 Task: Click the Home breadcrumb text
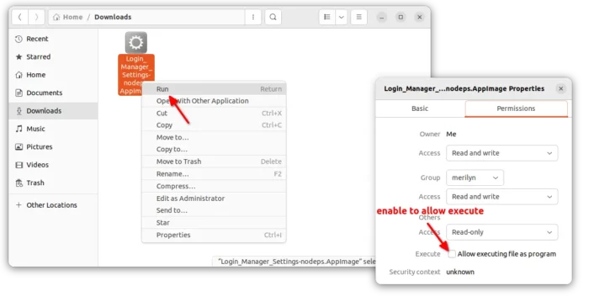pyautogui.click(x=72, y=17)
